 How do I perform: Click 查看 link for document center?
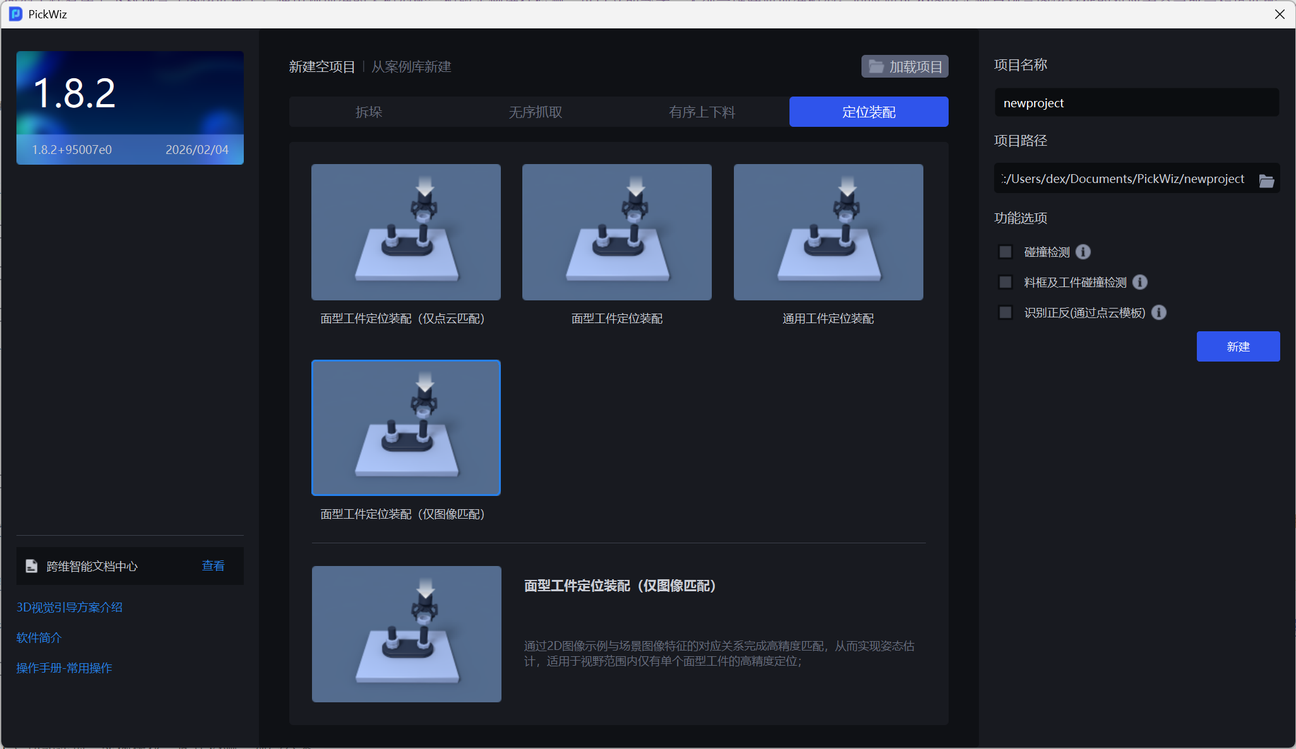click(x=213, y=565)
